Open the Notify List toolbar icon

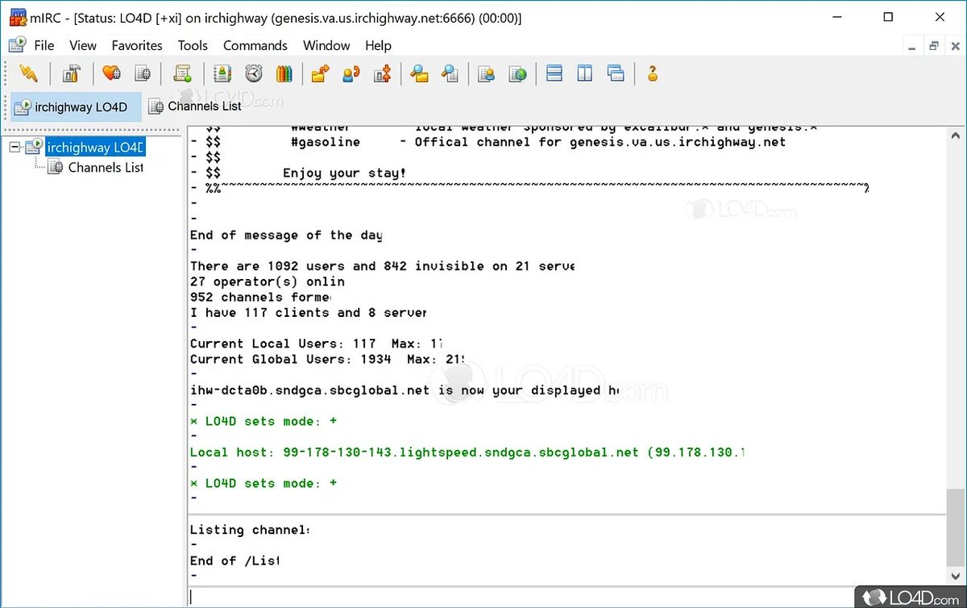pyautogui.click(x=486, y=73)
